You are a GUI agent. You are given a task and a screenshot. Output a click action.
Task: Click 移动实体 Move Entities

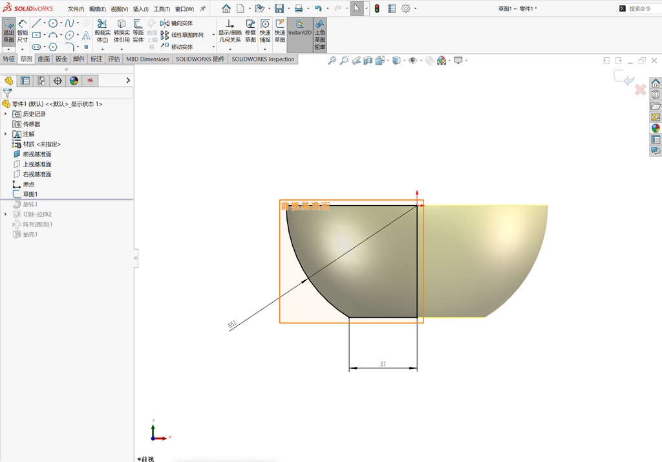pyautogui.click(x=176, y=47)
